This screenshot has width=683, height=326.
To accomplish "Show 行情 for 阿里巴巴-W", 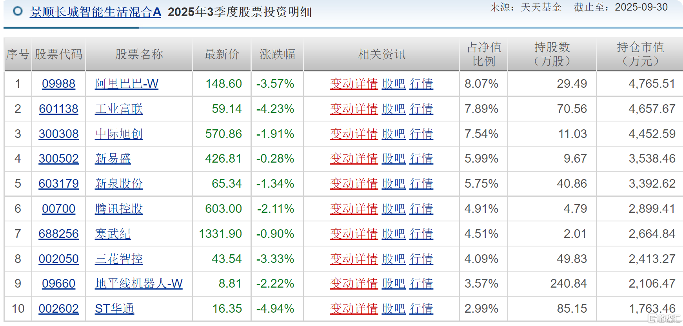I will coord(421,84).
